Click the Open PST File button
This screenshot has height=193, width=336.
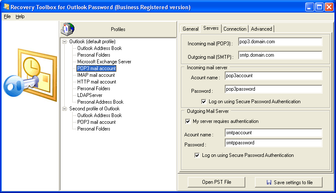coord(216,182)
